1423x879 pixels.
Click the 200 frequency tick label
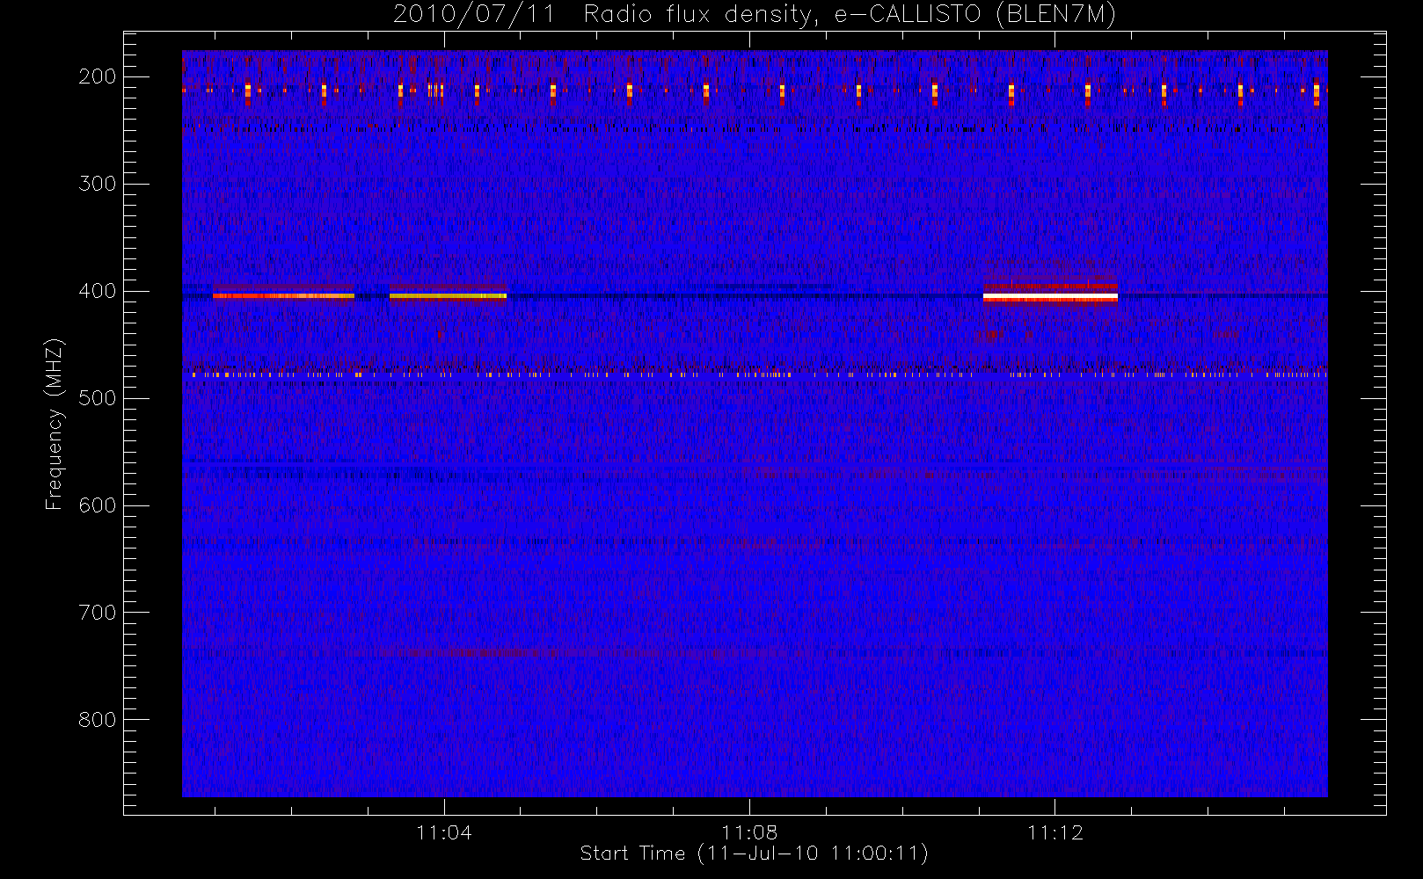(97, 76)
